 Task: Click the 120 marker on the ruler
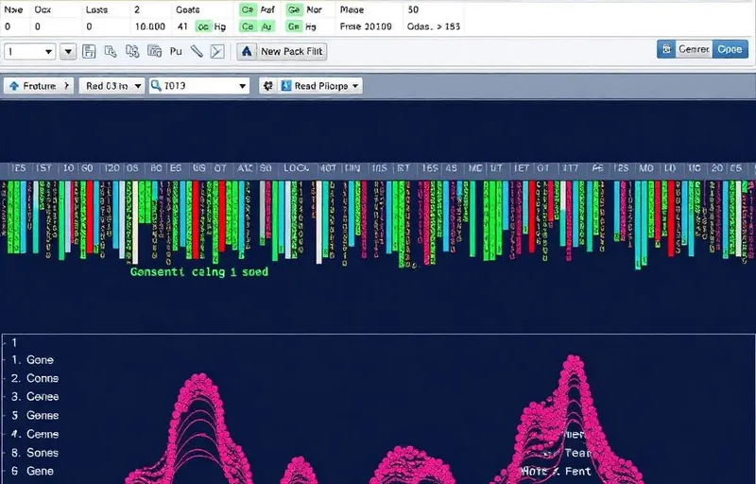tap(112, 167)
